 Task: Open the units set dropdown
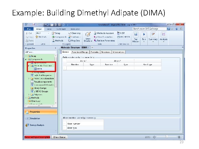[48, 33]
